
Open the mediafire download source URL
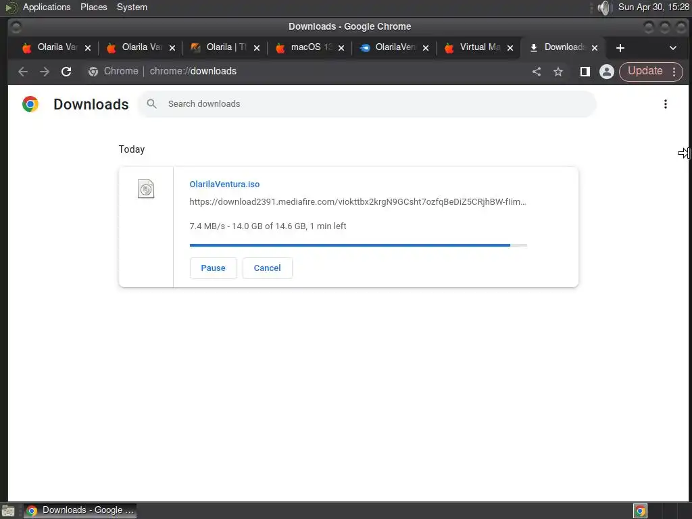tap(358, 202)
